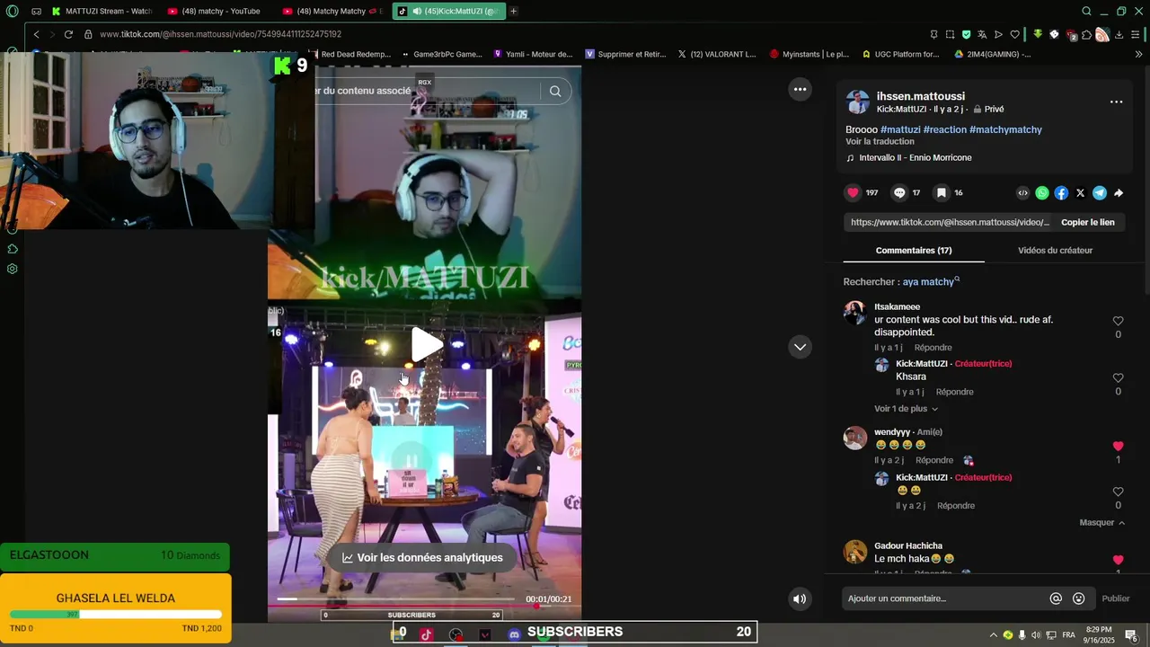The image size is (1150, 647).
Task: Share the video to WhatsApp
Action: click(x=1042, y=193)
